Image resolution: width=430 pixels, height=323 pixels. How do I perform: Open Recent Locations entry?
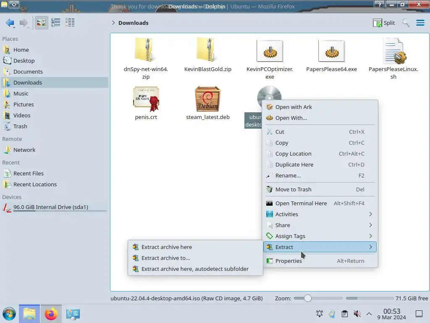[x=55, y=185]
